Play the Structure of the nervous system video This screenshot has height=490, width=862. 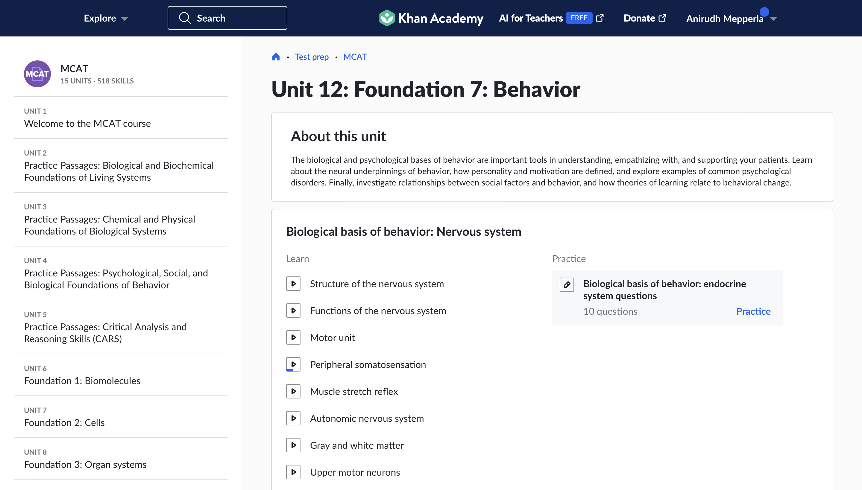coord(293,284)
